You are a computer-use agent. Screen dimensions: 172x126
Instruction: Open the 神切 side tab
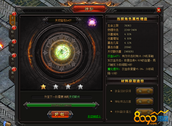tap(12, 48)
